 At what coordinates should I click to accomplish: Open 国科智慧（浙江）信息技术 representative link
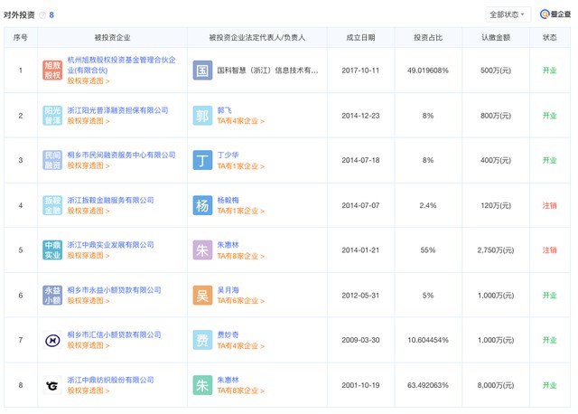(x=267, y=71)
